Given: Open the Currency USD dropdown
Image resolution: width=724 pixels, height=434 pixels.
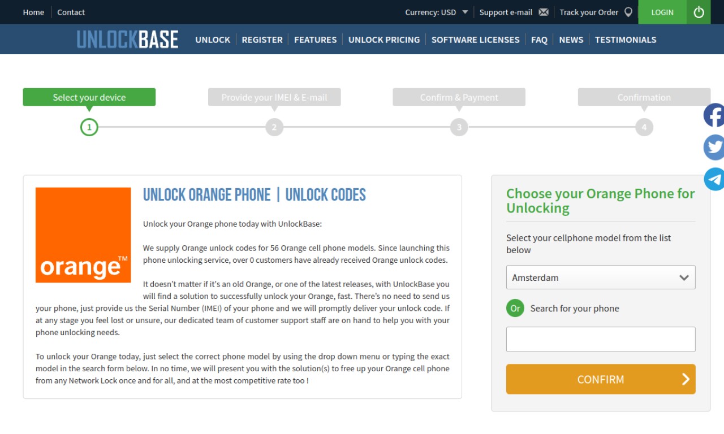Looking at the screenshot, I should 436,12.
